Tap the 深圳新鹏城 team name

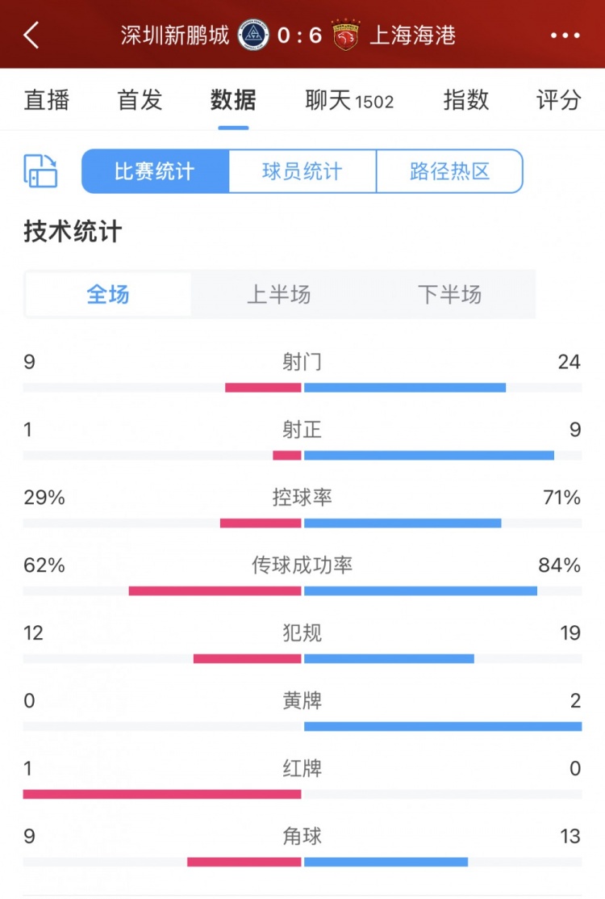(x=175, y=36)
